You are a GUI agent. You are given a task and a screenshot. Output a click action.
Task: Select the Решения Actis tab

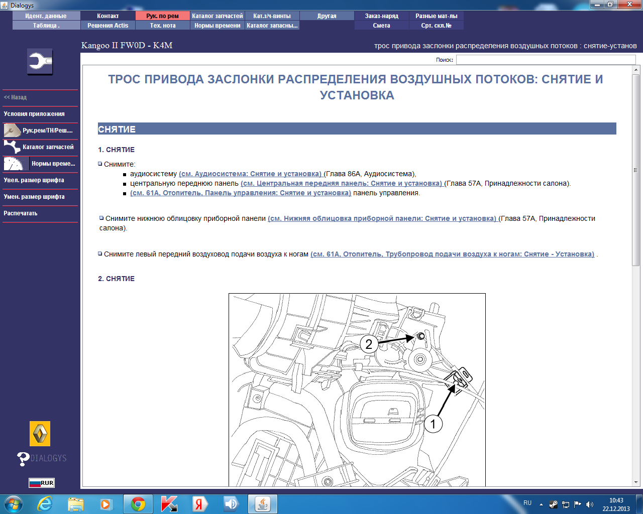pos(108,26)
